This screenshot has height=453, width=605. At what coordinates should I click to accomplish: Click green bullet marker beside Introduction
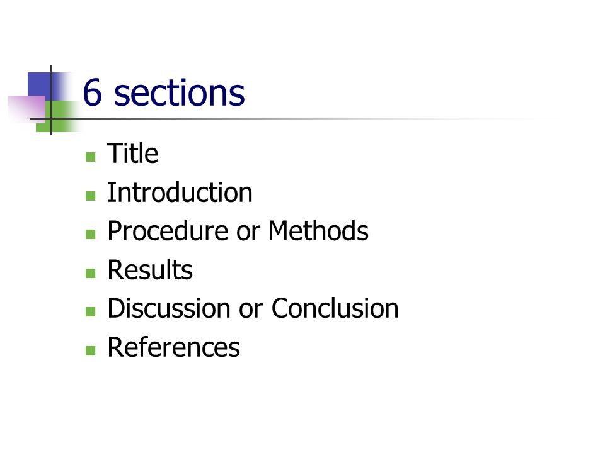(x=91, y=196)
